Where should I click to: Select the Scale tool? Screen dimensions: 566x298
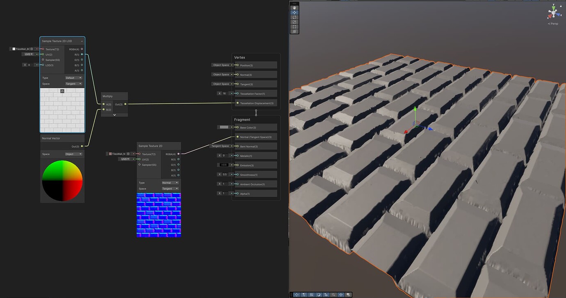click(294, 22)
